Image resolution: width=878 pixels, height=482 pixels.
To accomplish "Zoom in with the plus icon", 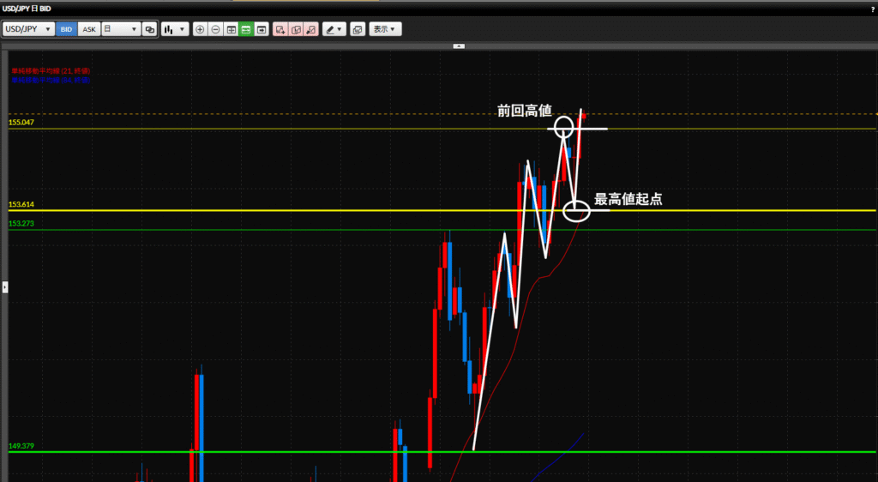I will click(201, 29).
